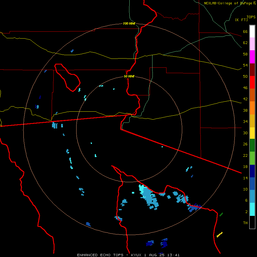Click the TH threshold legend label
Viewport: 257px width, 257px height.
click(x=245, y=223)
